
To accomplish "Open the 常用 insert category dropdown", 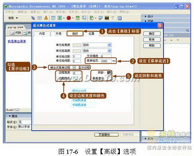I will [13, 18].
